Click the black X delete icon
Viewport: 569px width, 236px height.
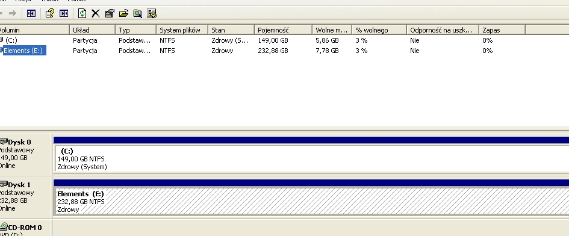pos(96,13)
